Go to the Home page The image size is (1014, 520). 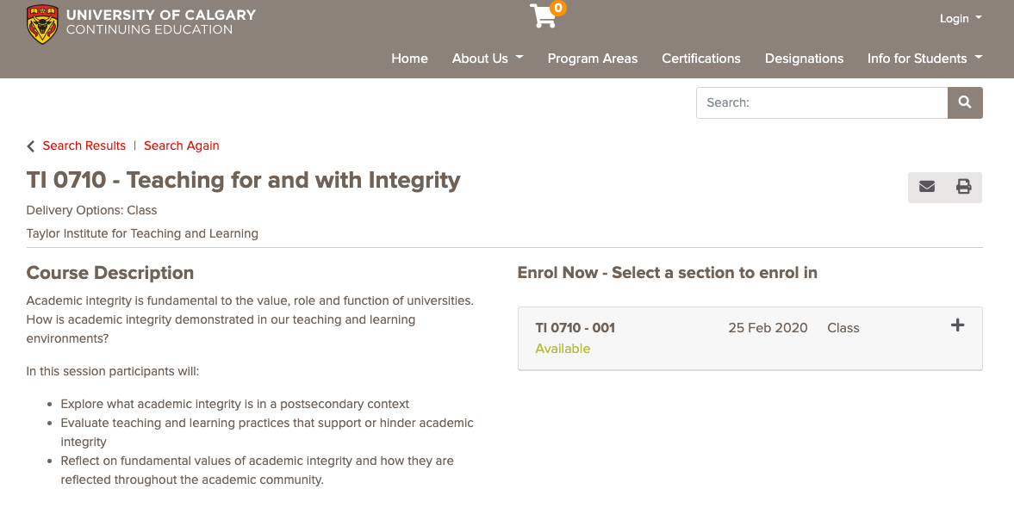[409, 59]
